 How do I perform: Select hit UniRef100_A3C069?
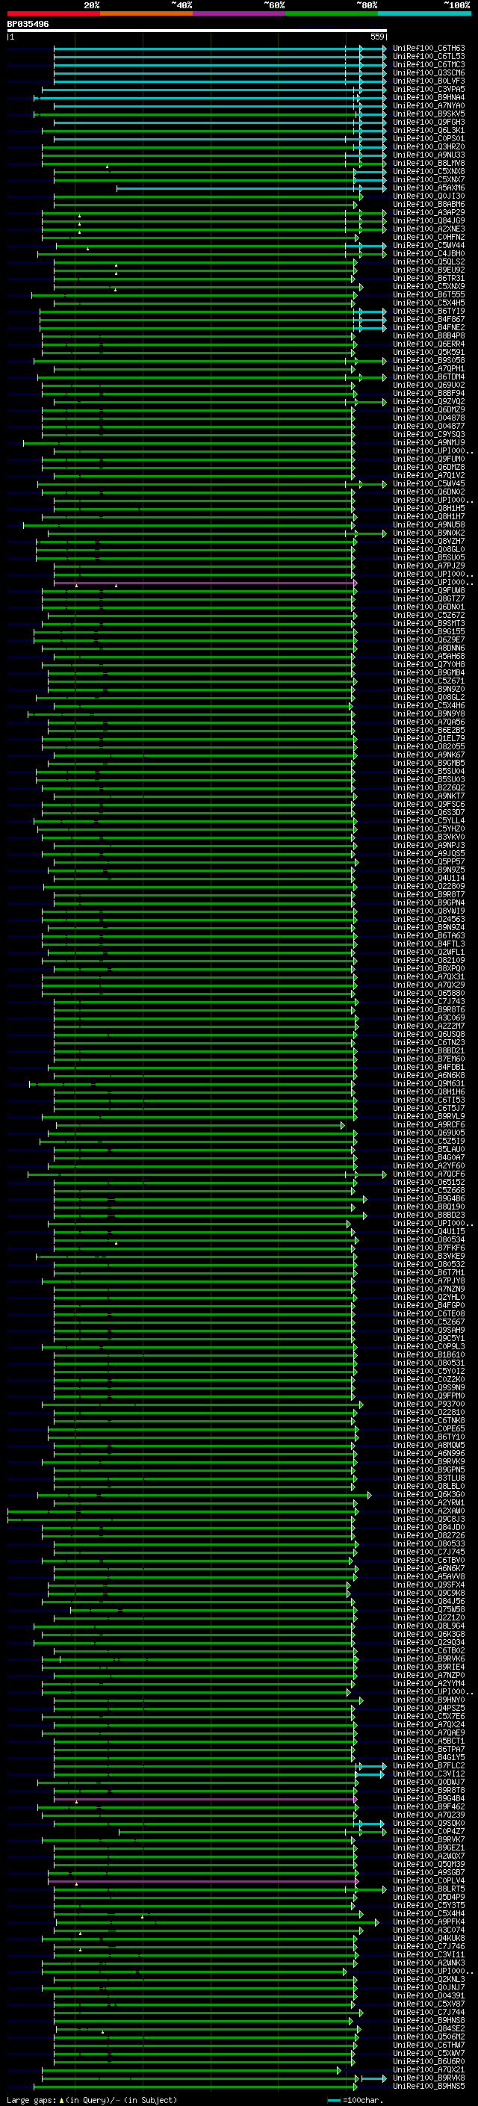coord(429,1018)
